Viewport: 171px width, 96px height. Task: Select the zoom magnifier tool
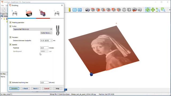(158, 10)
